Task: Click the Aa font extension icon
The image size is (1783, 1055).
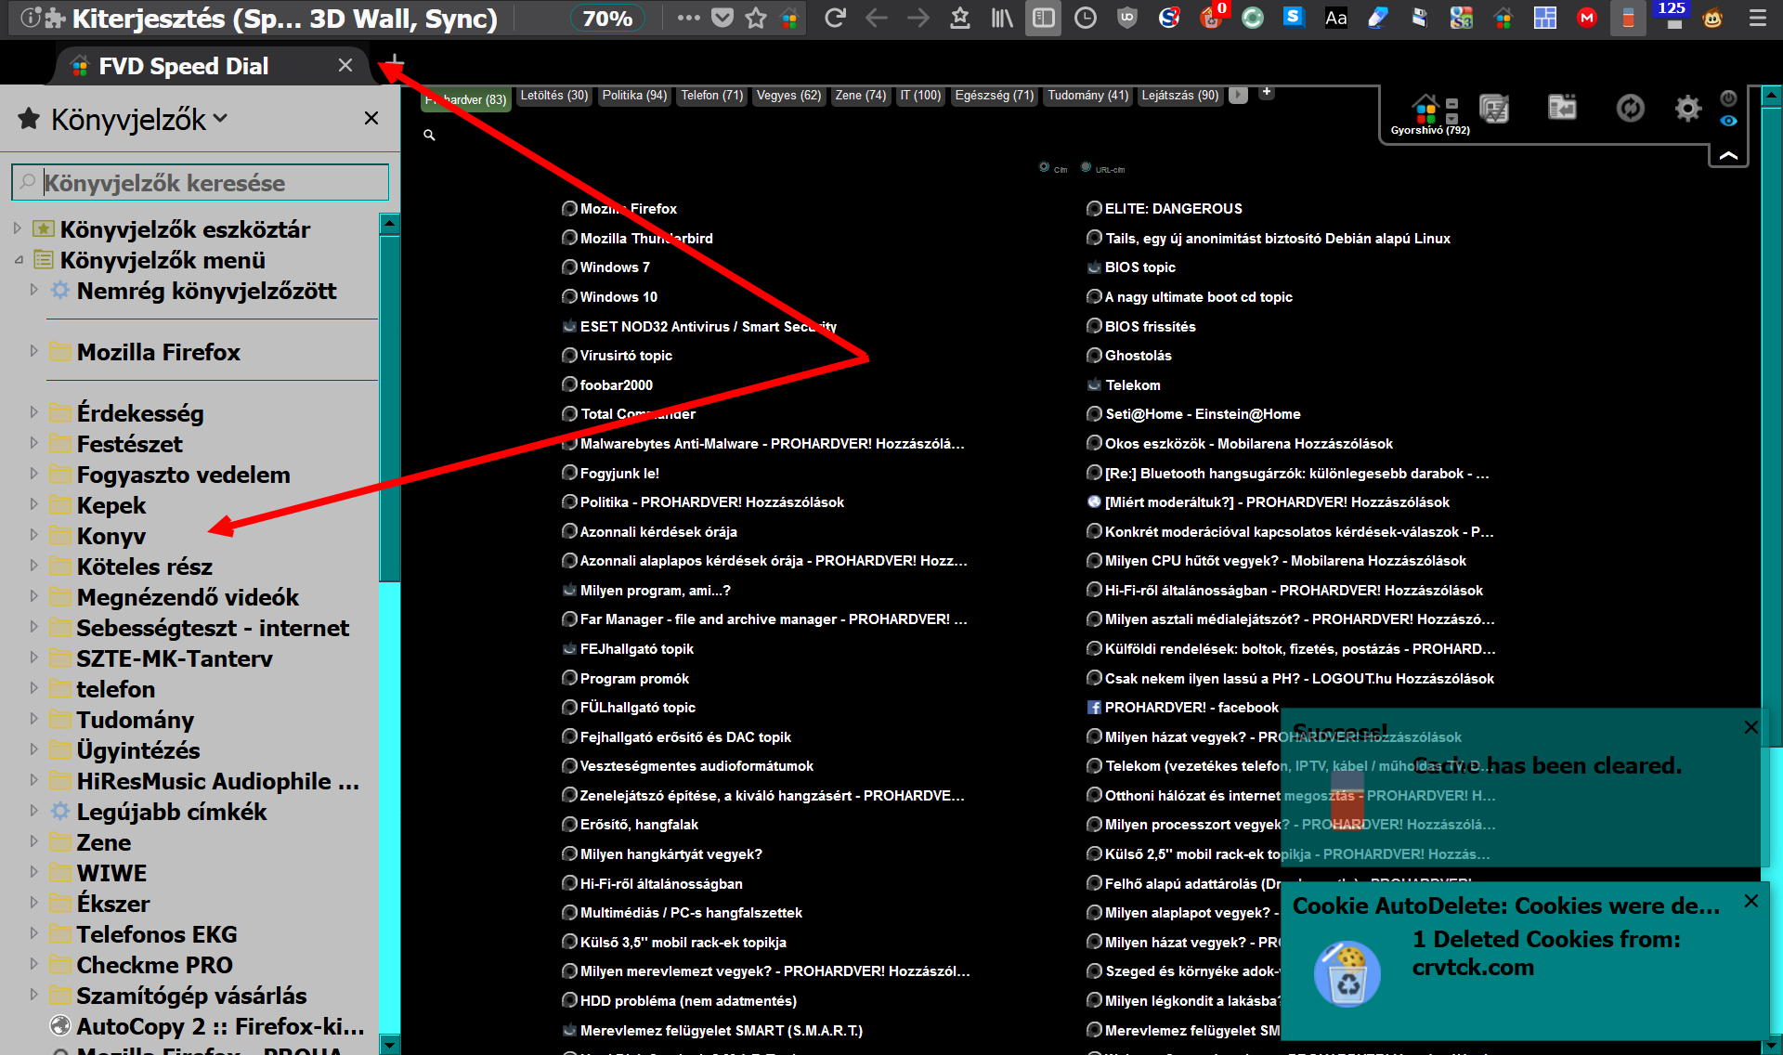Action: pyautogui.click(x=1335, y=18)
